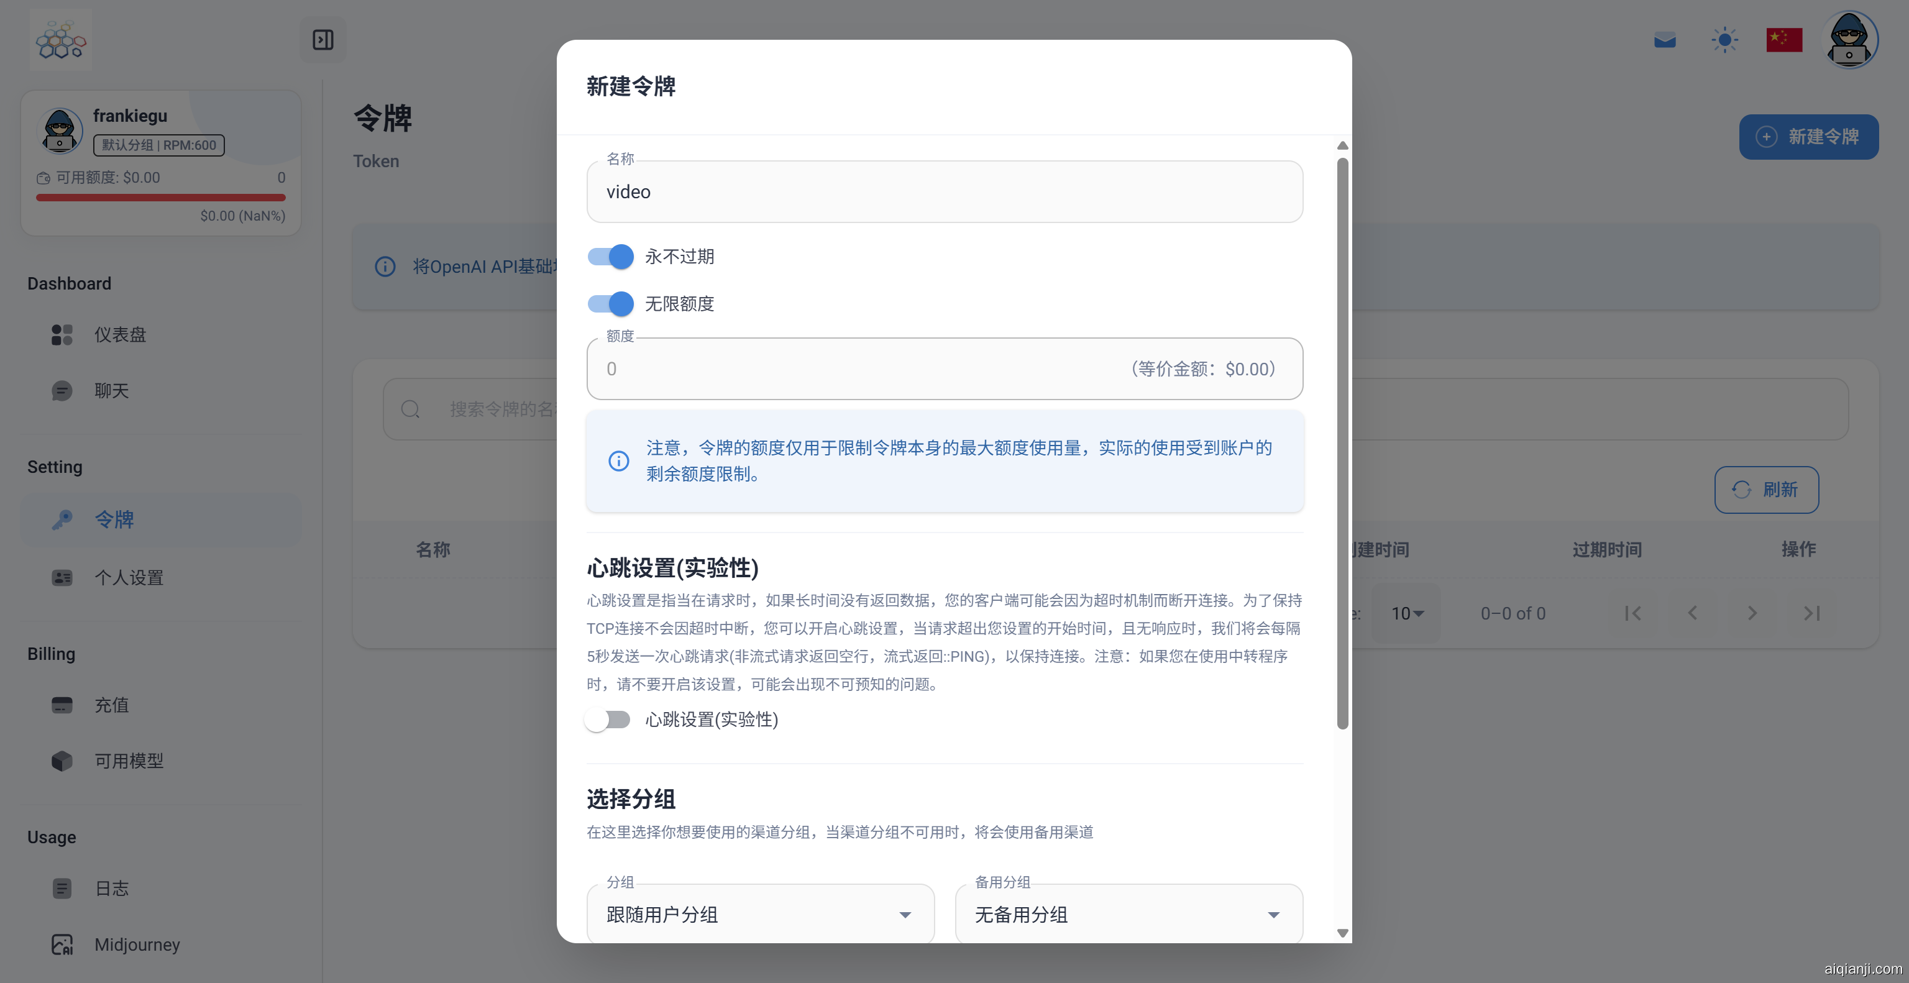Image resolution: width=1909 pixels, height=983 pixels.
Task: Open the Midjourney usage section
Action: click(137, 944)
